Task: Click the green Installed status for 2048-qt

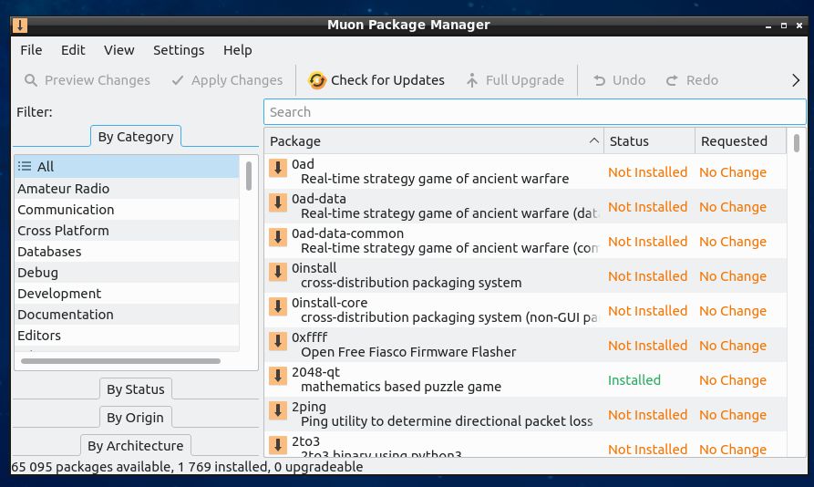Action: click(634, 380)
